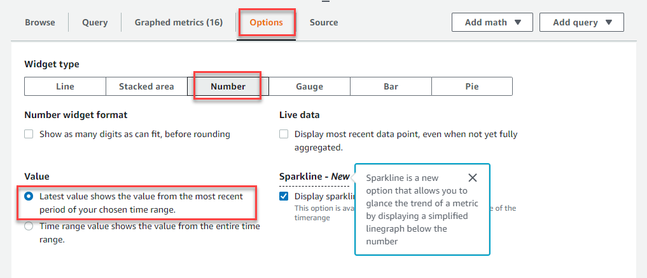Open the Add math dropdown
Screen dimensions: 647x278
point(492,22)
